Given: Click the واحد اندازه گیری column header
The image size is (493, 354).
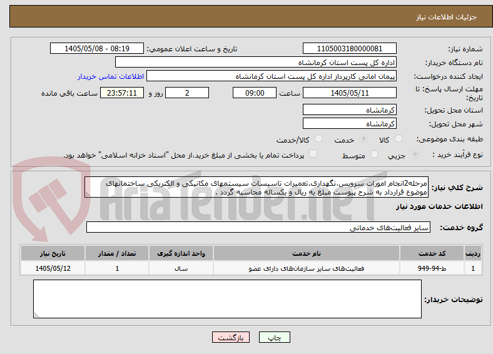Looking at the screenshot, I should [181, 253].
